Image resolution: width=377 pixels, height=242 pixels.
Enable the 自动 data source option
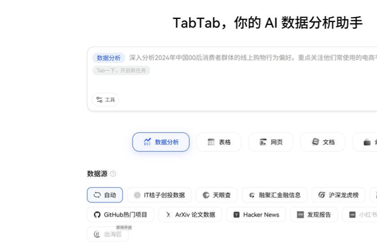[x=105, y=195]
